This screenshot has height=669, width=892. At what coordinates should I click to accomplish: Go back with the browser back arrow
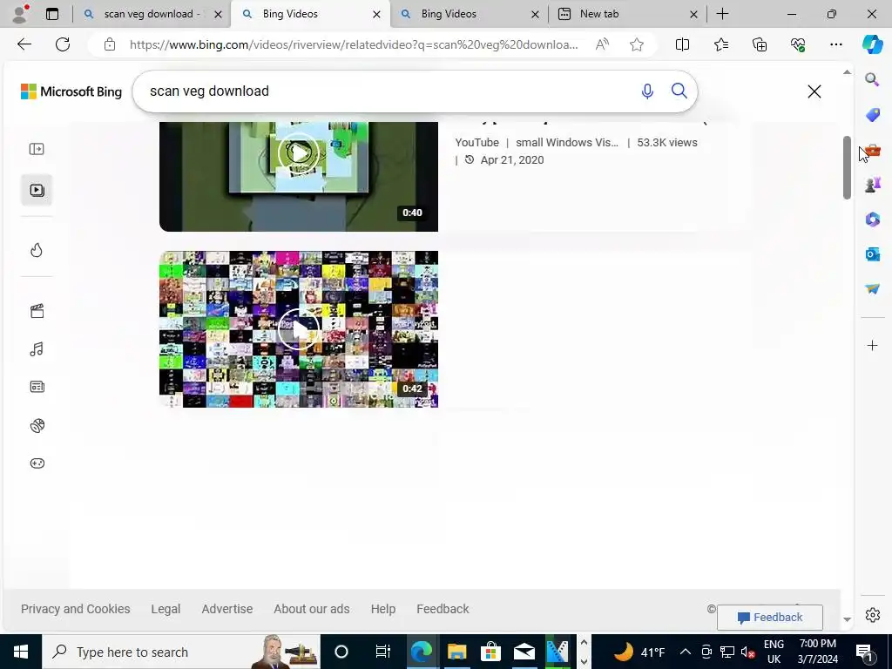[x=24, y=44]
